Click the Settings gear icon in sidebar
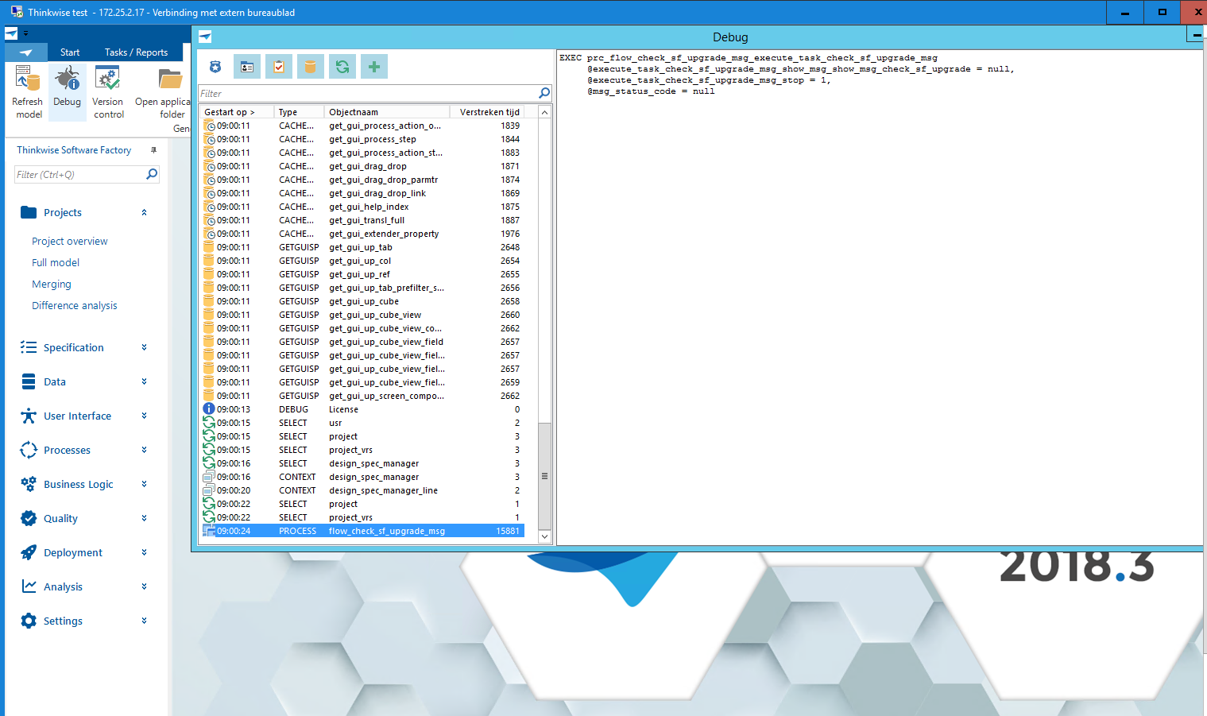This screenshot has width=1207, height=716. (x=29, y=621)
